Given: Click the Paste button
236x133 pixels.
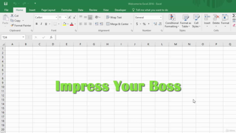Looking at the screenshot, I should pos(5,20).
